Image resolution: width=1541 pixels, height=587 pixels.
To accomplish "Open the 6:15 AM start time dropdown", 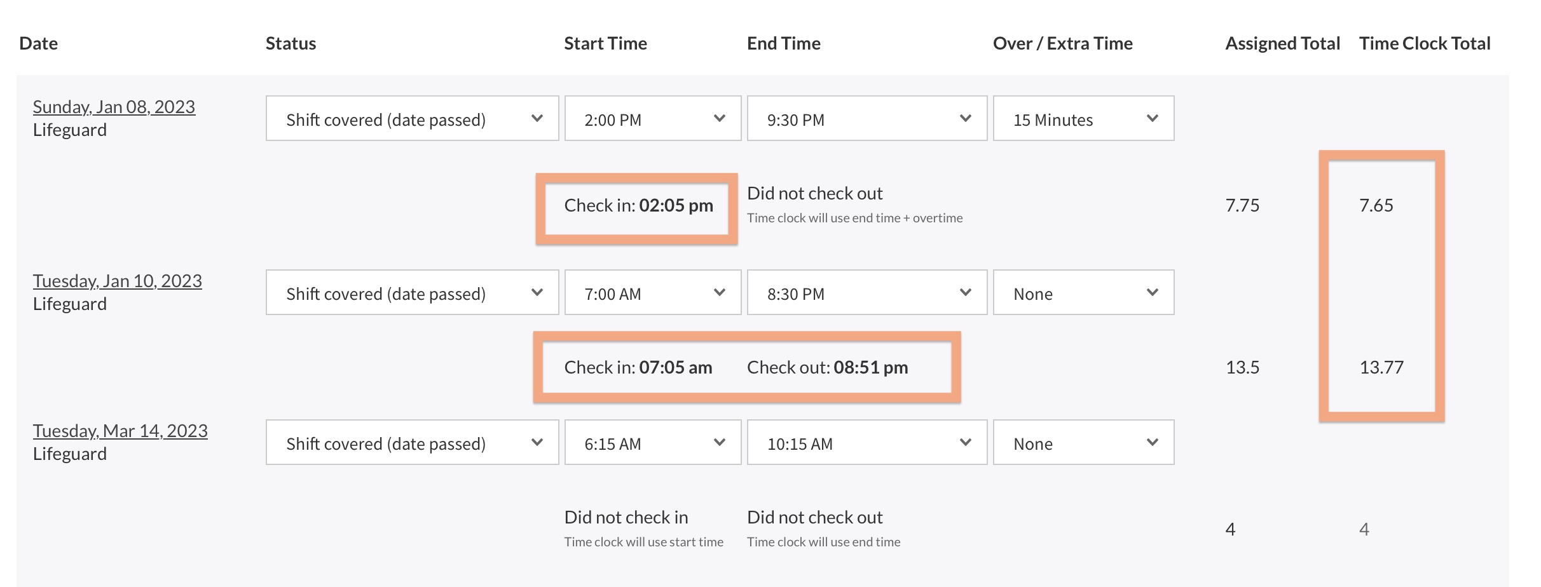I will click(652, 443).
